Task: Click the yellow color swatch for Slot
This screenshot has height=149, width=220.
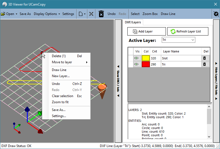Action: tap(146, 58)
